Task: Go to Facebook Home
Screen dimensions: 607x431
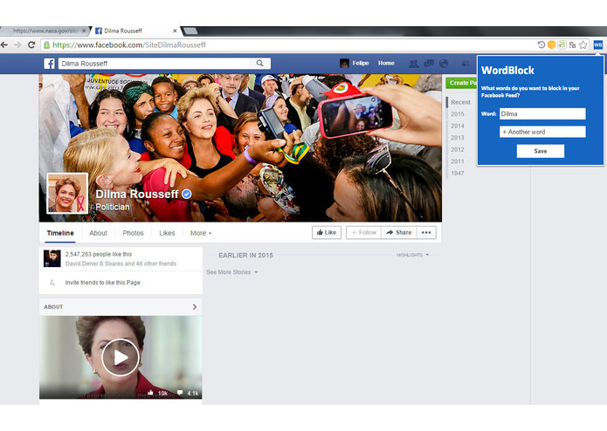Action: (386, 63)
